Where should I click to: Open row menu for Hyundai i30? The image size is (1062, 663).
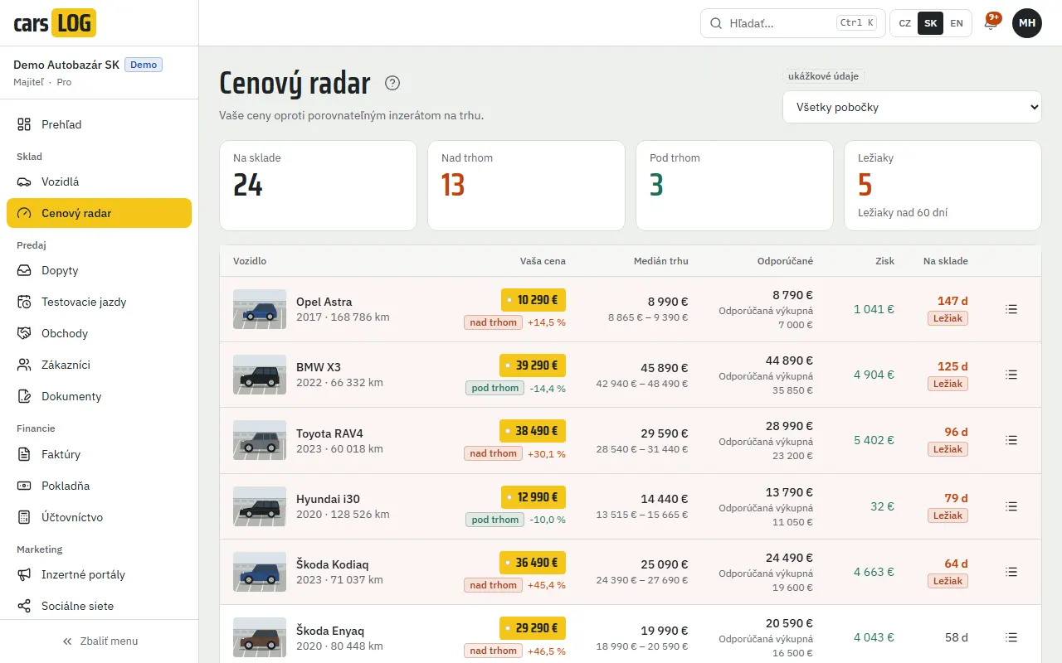click(1011, 506)
